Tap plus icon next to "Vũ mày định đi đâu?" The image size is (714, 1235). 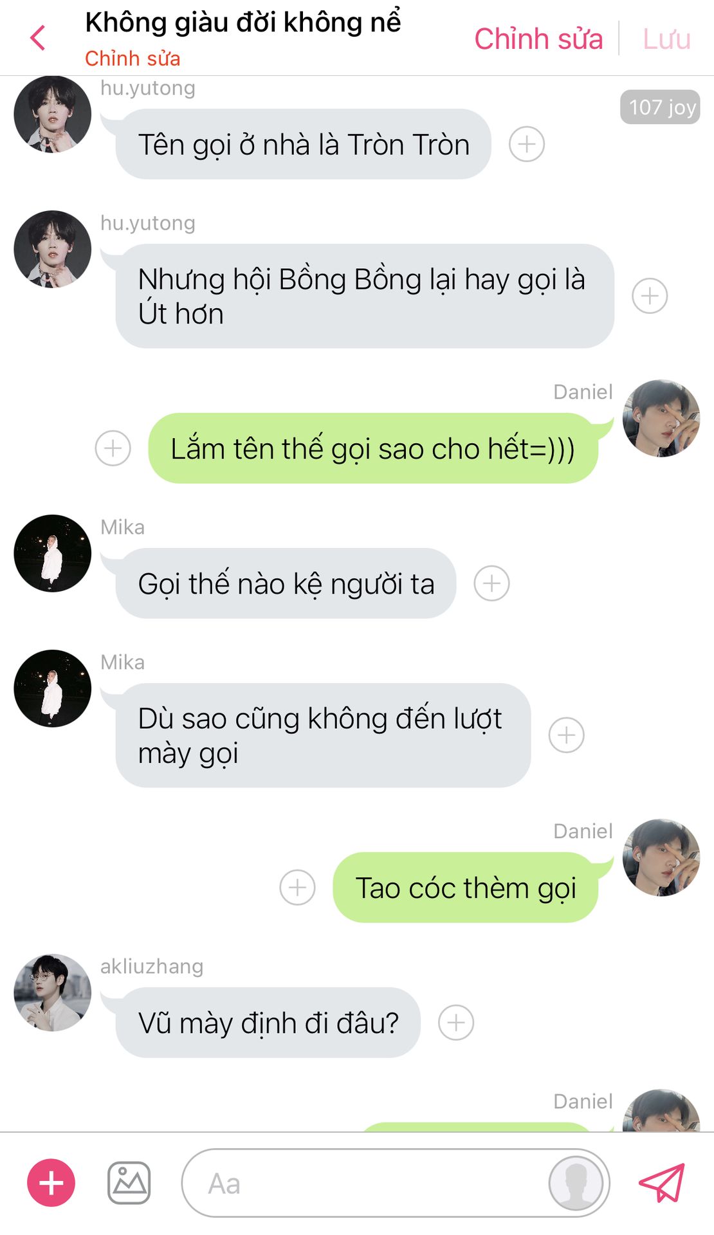pos(456,1022)
